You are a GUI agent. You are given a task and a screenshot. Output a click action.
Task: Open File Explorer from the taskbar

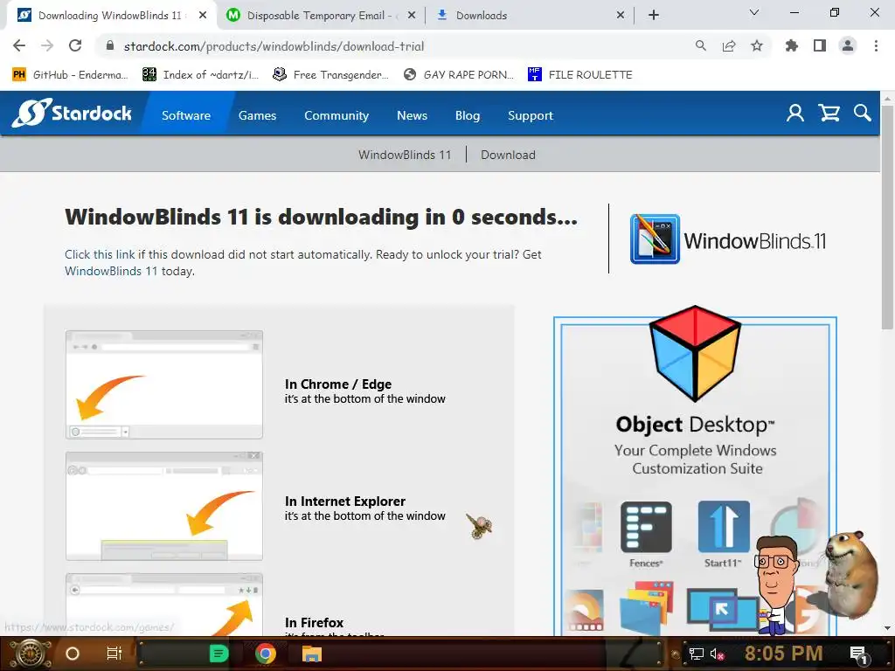coord(312,654)
